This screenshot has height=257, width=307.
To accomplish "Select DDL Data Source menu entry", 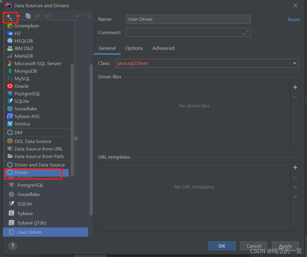I will 37,141.
